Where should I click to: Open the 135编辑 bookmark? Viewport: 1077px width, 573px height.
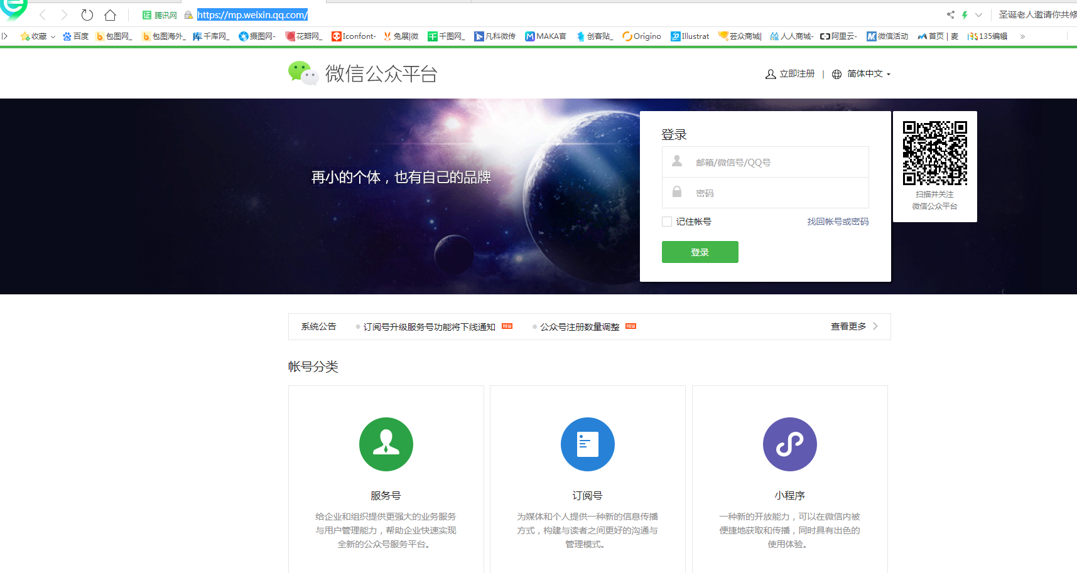988,36
